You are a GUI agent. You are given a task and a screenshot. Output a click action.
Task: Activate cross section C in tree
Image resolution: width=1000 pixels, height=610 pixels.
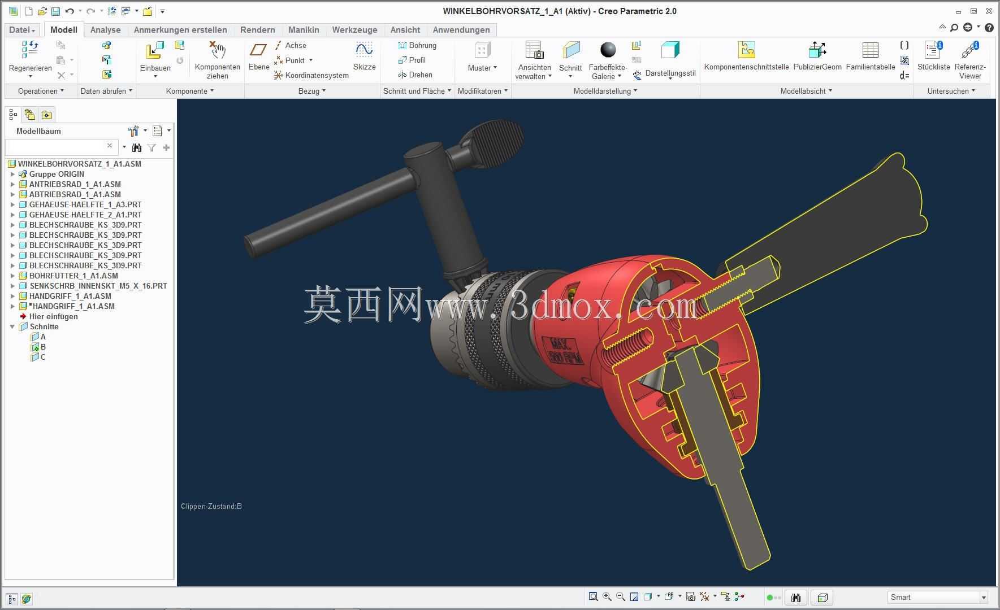(38, 357)
